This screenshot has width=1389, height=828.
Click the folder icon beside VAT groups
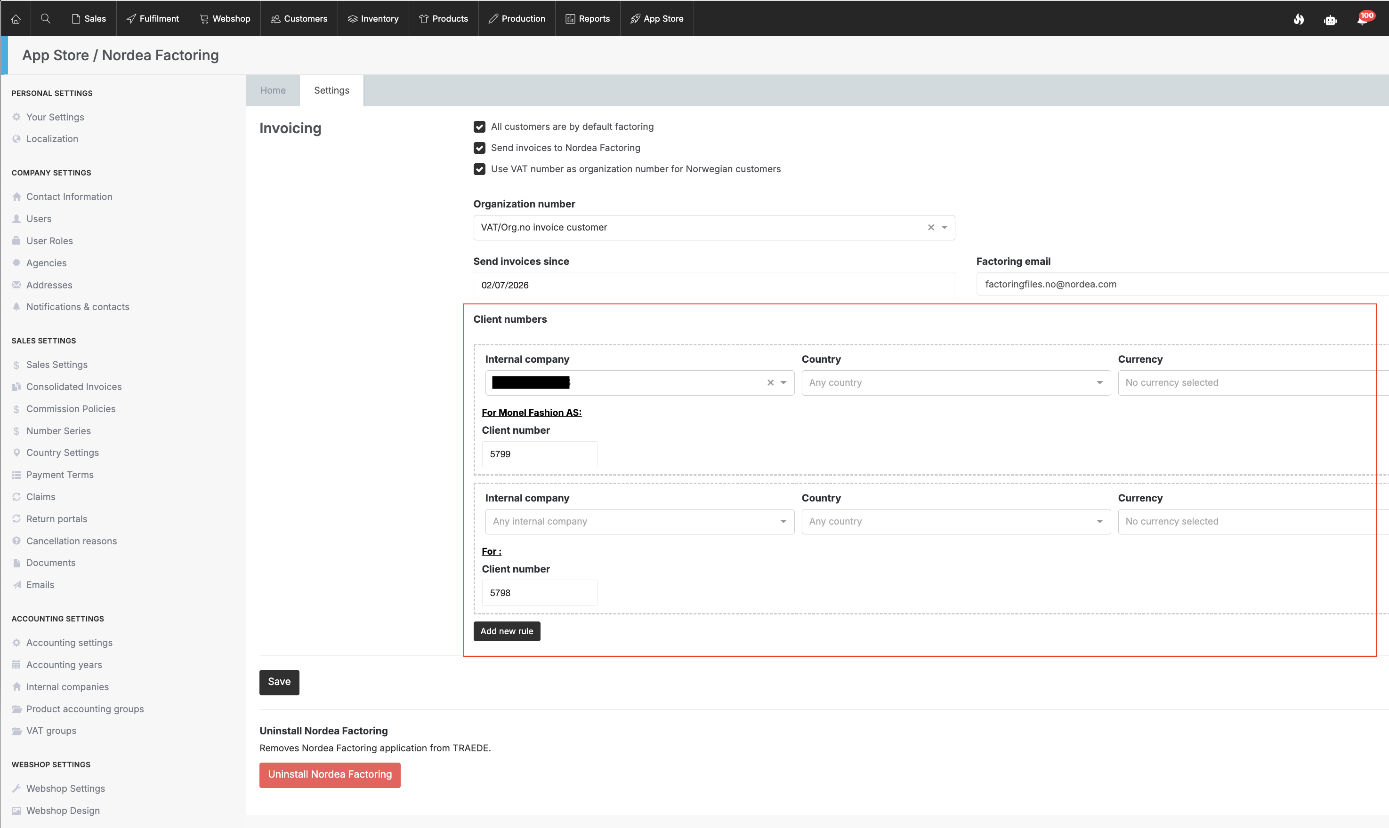(17, 731)
